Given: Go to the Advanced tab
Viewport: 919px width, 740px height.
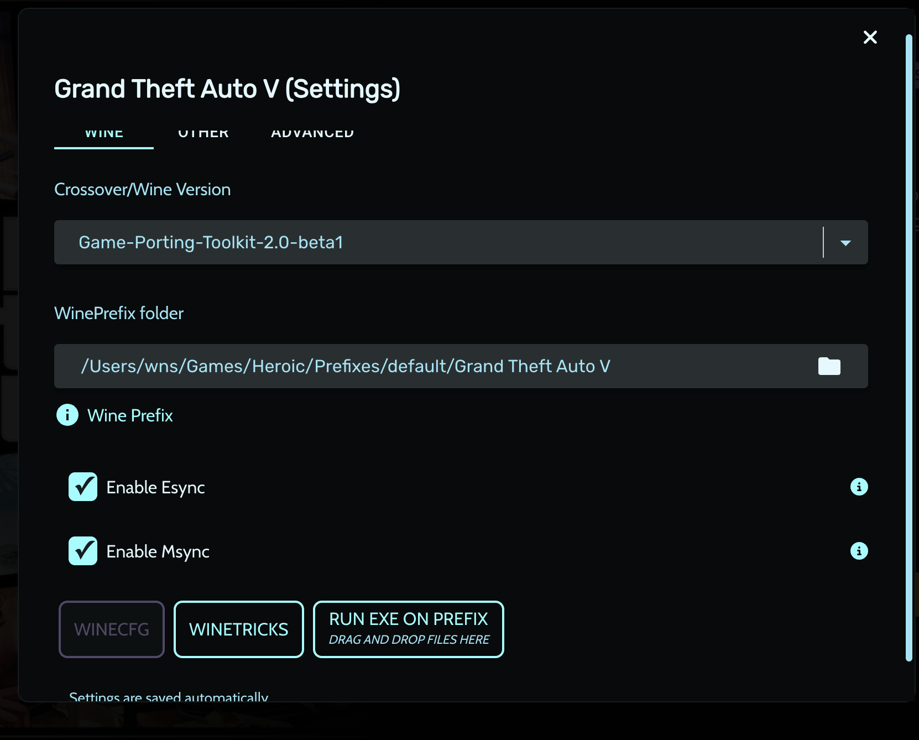Looking at the screenshot, I should click(312, 134).
